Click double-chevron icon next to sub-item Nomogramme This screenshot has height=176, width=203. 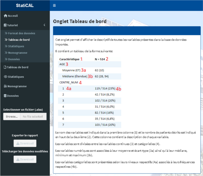pos(6,53)
